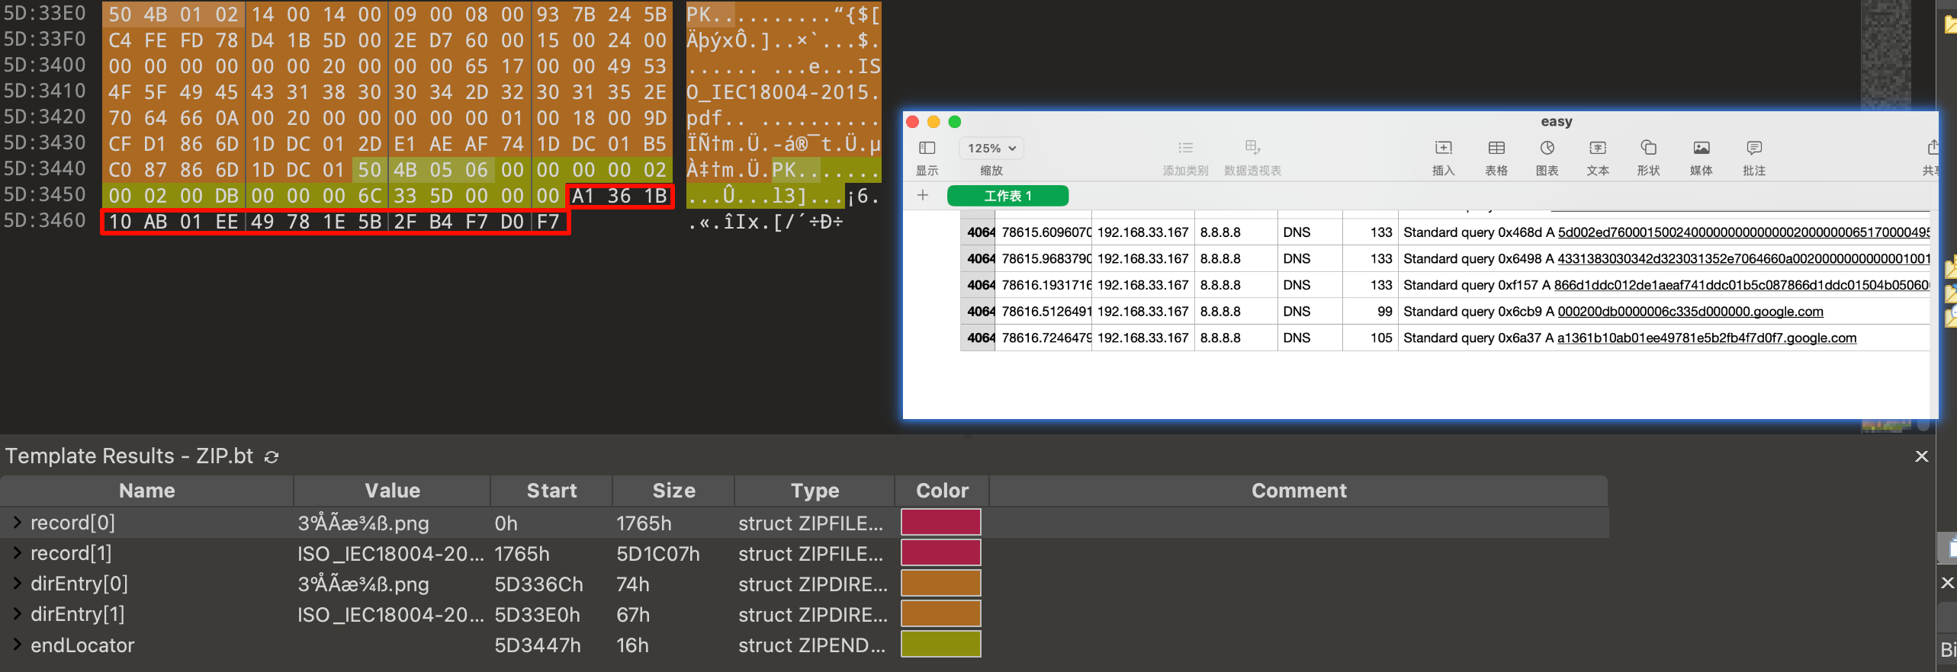
Task: Close the Template Results panel
Action: 1921,456
